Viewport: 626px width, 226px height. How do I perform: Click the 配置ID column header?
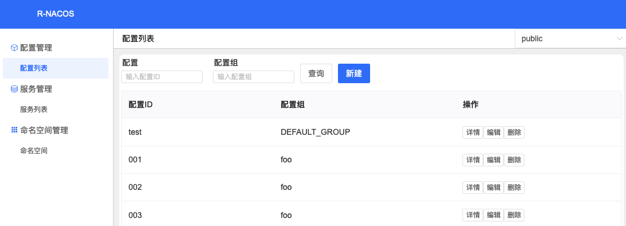pos(141,104)
